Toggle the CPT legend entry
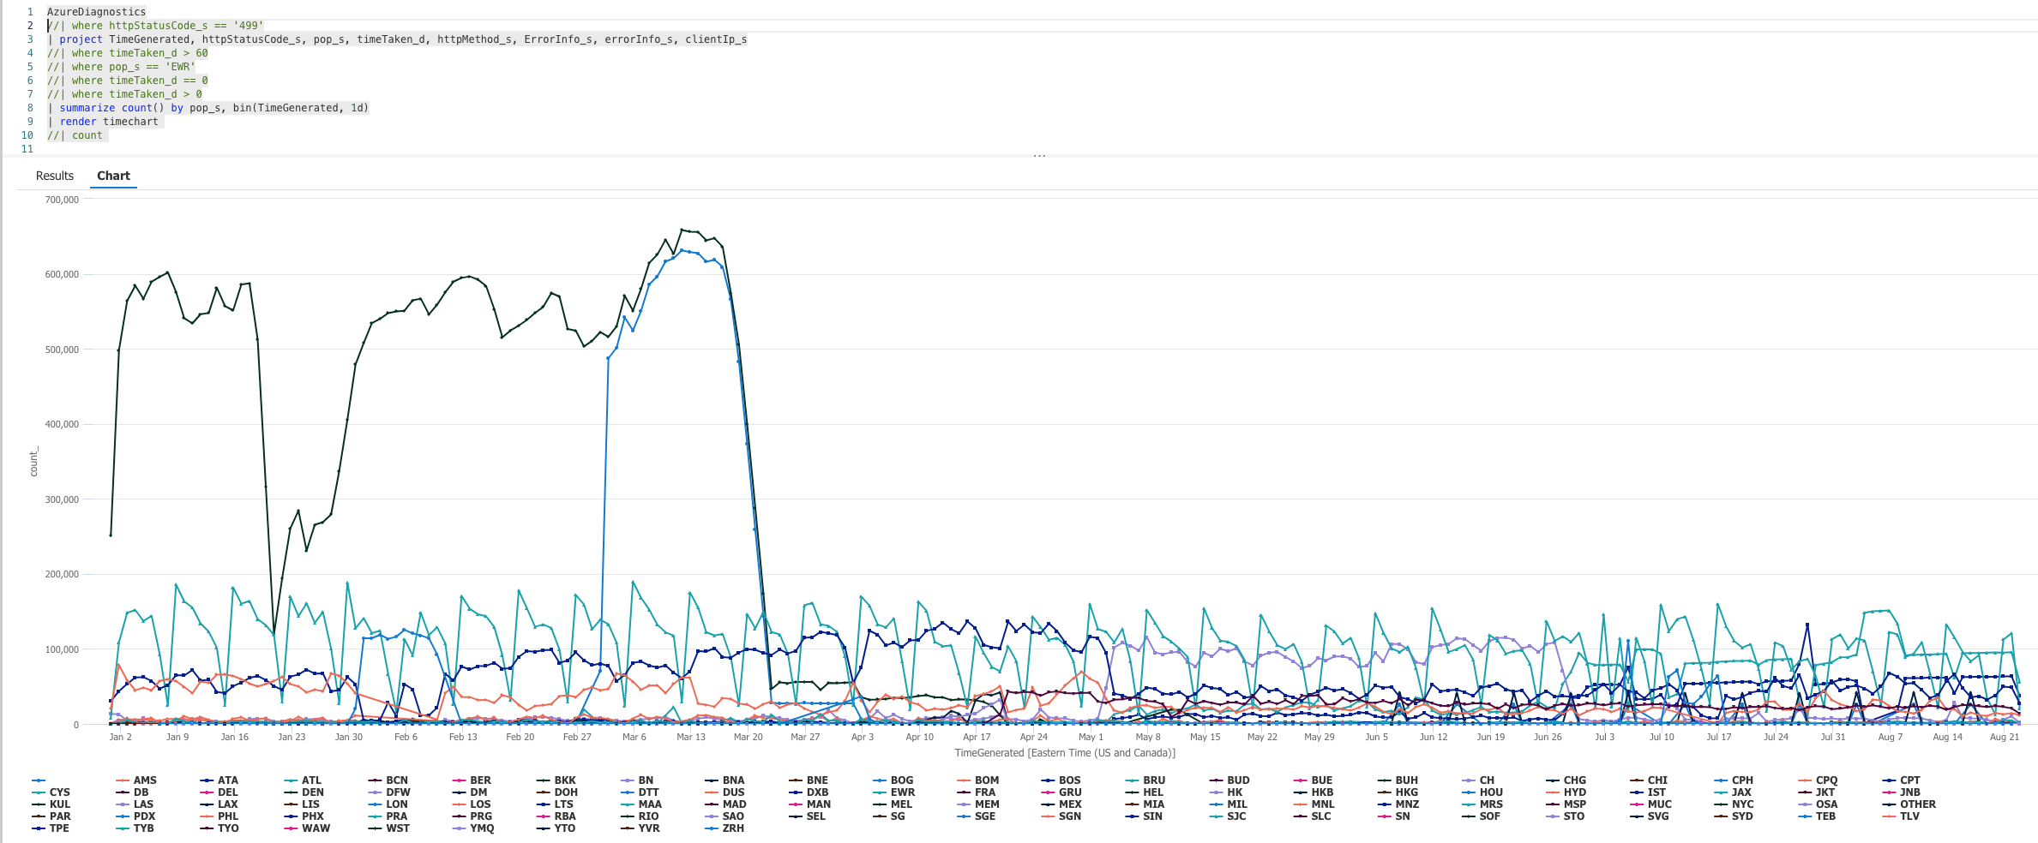This screenshot has width=2038, height=843. click(x=1902, y=780)
